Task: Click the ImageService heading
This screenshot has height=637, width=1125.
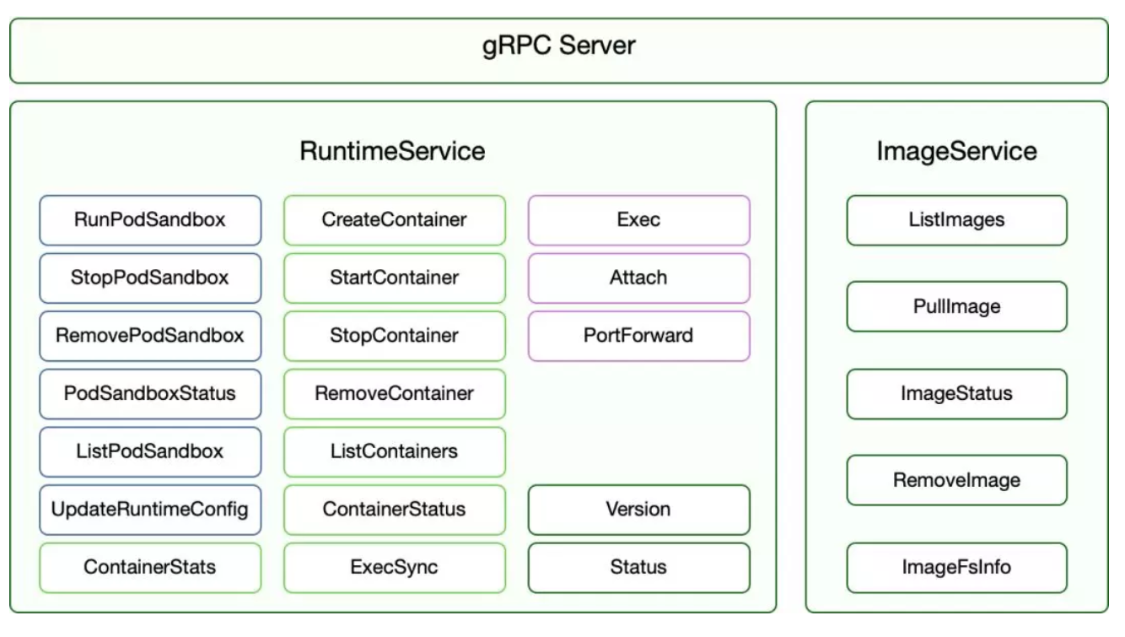Action: (x=956, y=152)
